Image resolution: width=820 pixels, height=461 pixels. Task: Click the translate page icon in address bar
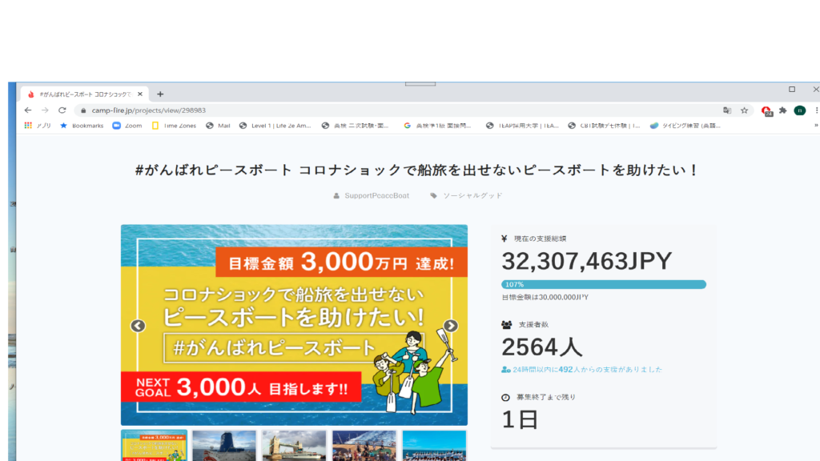(x=726, y=110)
